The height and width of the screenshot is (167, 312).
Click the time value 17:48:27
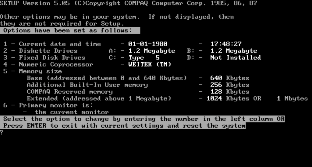[x=226, y=44]
